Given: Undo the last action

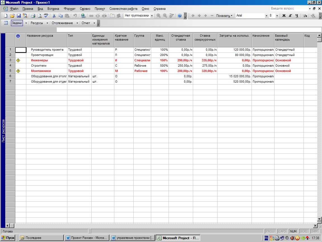Looking at the screenshot, I should pyautogui.click(x=75, y=16).
